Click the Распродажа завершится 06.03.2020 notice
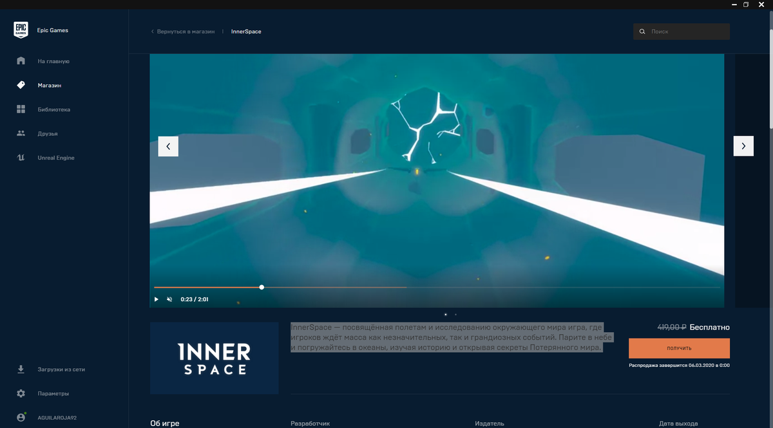The width and height of the screenshot is (773, 428). 679,366
